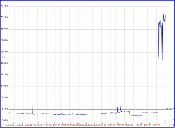Click the 10/06:00 date label

pos(37,125)
